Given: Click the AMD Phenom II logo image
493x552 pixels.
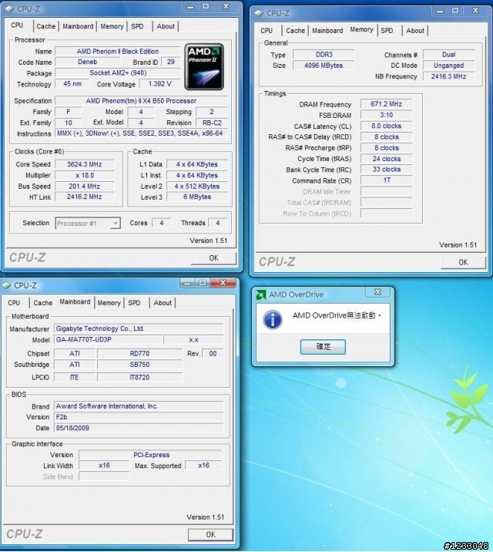Looking at the screenshot, I should (204, 66).
